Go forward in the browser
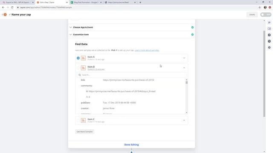 pyautogui.click(x=8, y=8)
